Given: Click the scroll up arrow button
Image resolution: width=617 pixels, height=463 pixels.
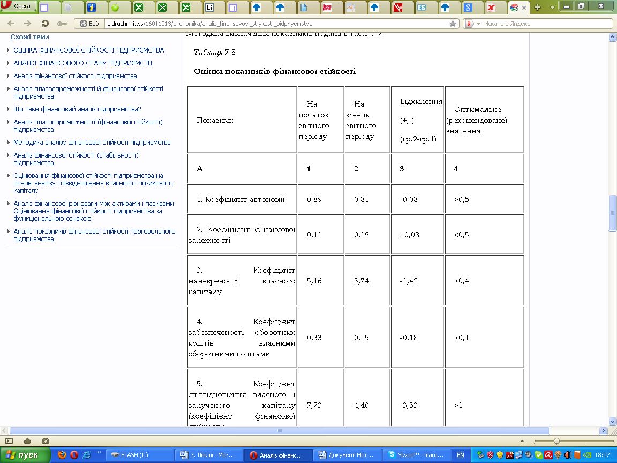Looking at the screenshot, I should point(612,38).
